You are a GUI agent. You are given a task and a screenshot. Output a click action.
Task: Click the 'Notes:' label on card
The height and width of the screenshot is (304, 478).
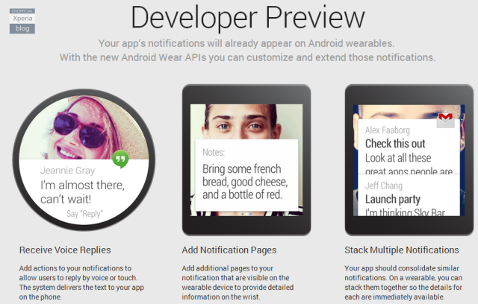click(x=214, y=152)
